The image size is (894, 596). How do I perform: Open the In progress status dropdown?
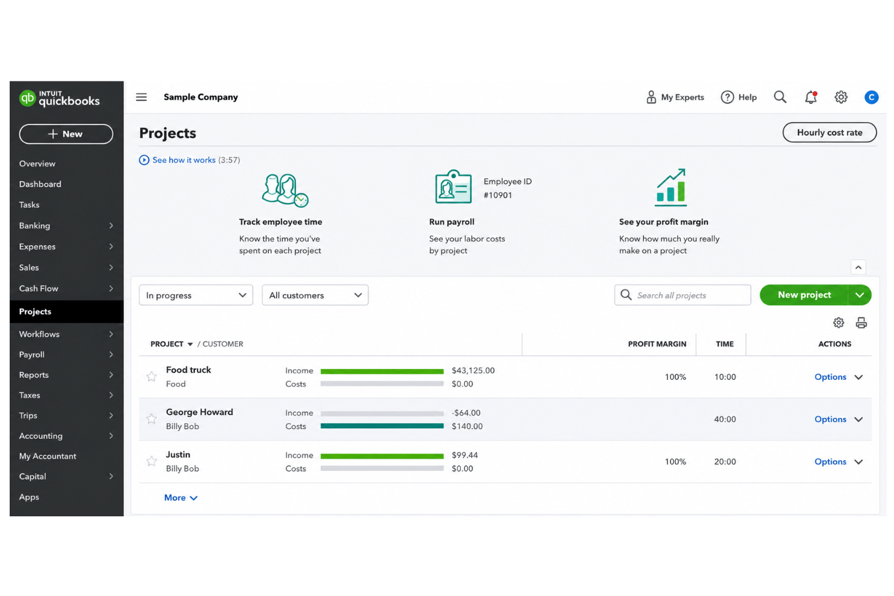[x=196, y=295]
